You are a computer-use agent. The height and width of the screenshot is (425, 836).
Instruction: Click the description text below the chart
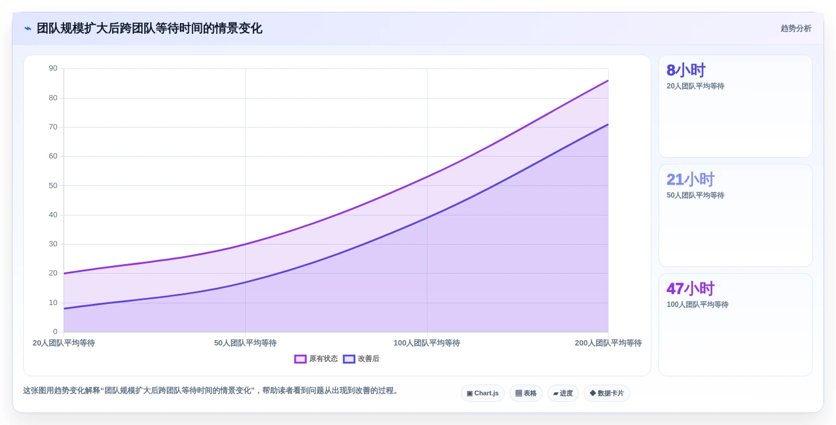212,391
